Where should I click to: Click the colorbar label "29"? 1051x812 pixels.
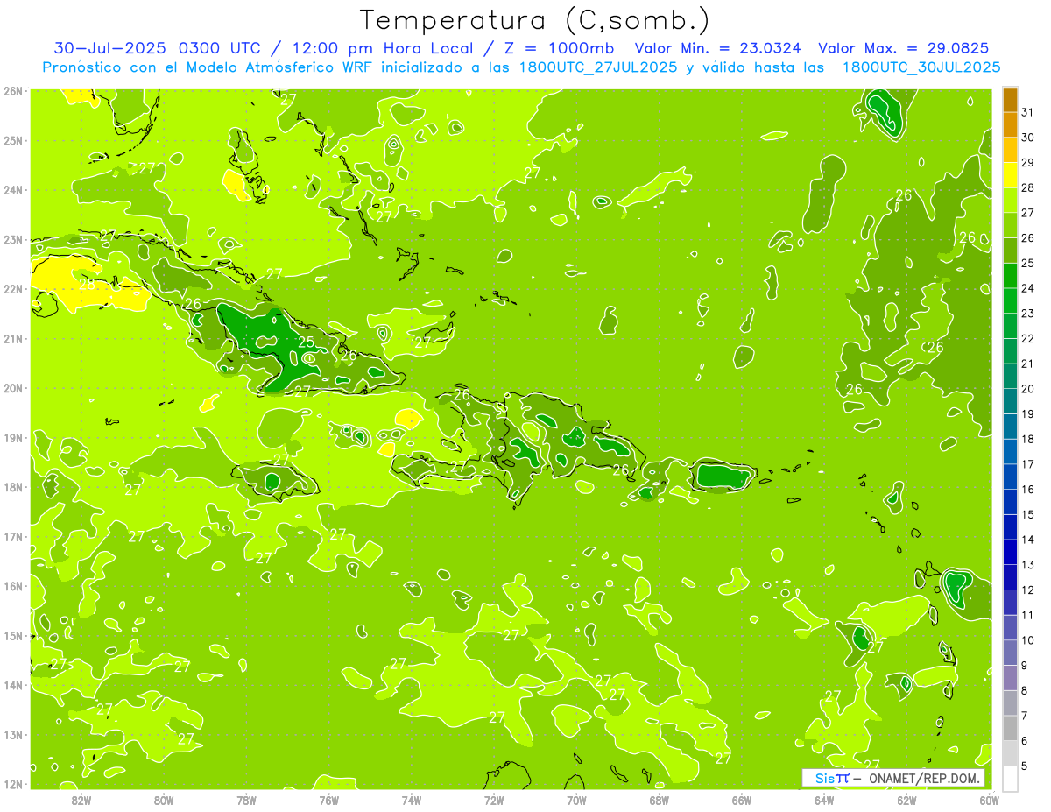(1028, 163)
